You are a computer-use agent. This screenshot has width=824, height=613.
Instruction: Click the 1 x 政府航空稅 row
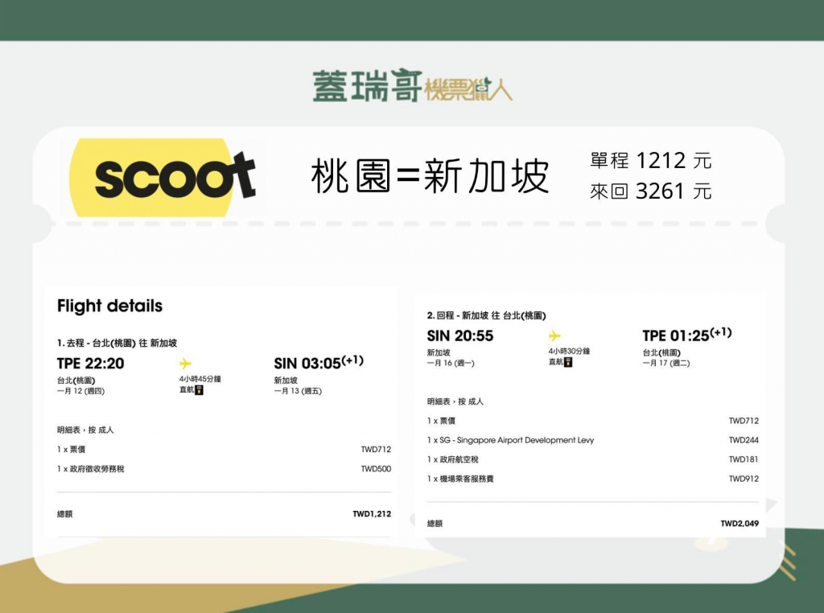pyautogui.click(x=593, y=459)
